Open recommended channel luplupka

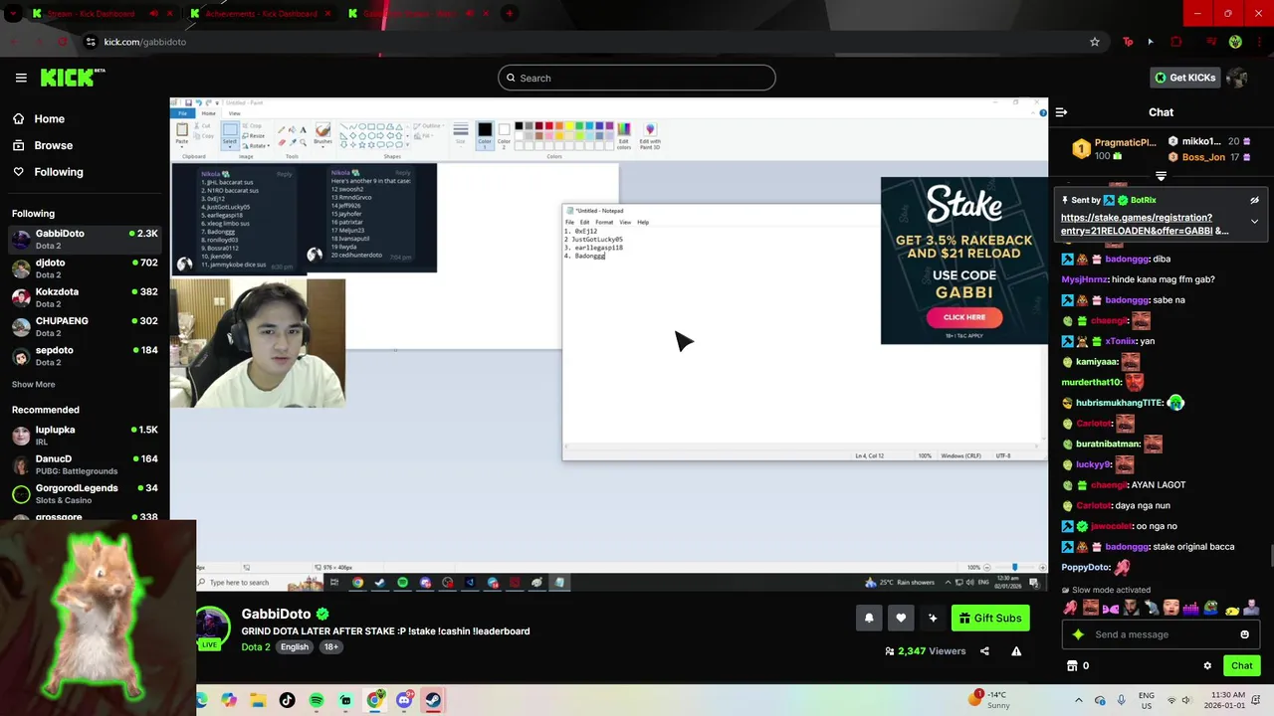pyautogui.click(x=85, y=435)
